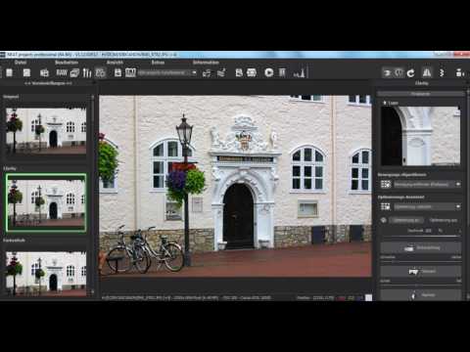The image size is (470, 352).
Task: Click the bottom wide effect button
Action: [x=421, y=294]
